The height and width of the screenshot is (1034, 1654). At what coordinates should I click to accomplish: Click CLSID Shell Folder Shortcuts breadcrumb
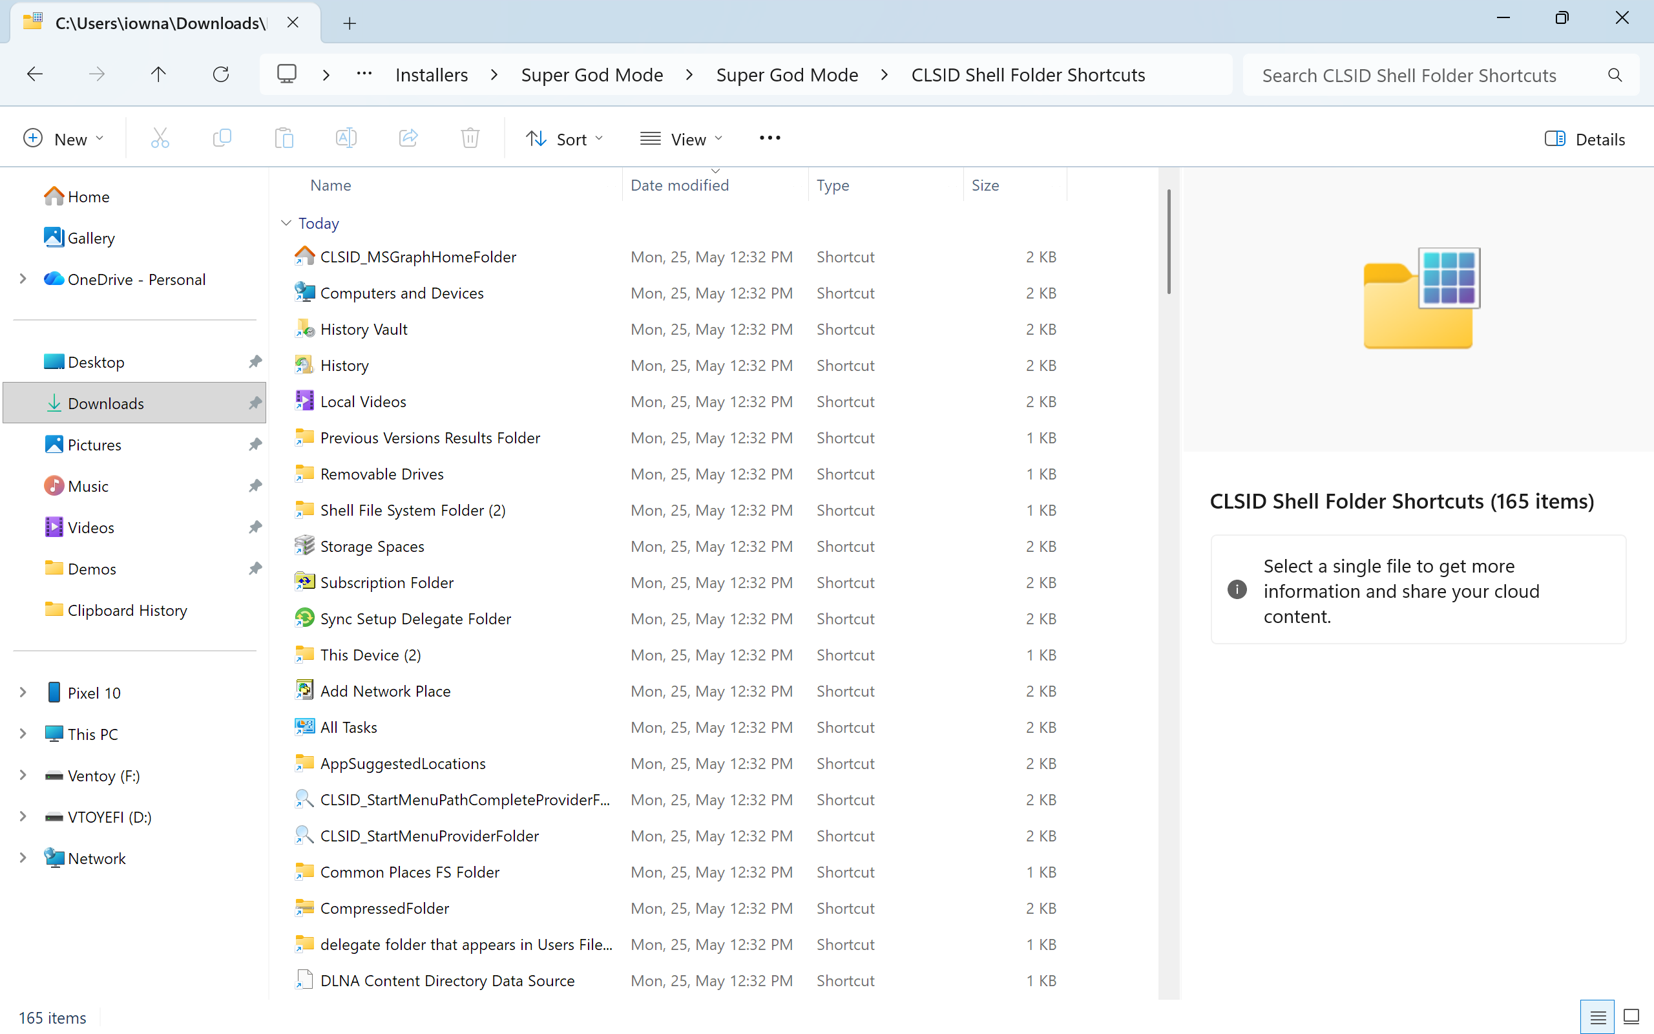(1028, 74)
